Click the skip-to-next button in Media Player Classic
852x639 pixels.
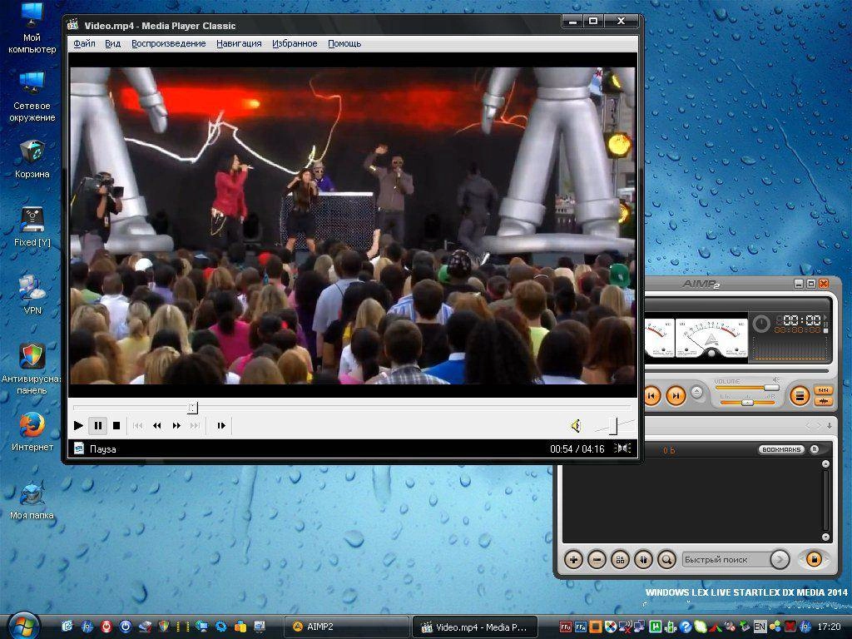click(x=195, y=425)
